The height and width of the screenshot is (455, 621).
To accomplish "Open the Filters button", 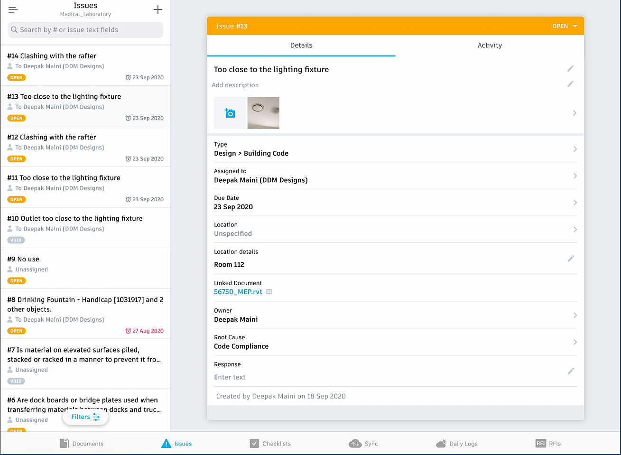I will click(85, 417).
